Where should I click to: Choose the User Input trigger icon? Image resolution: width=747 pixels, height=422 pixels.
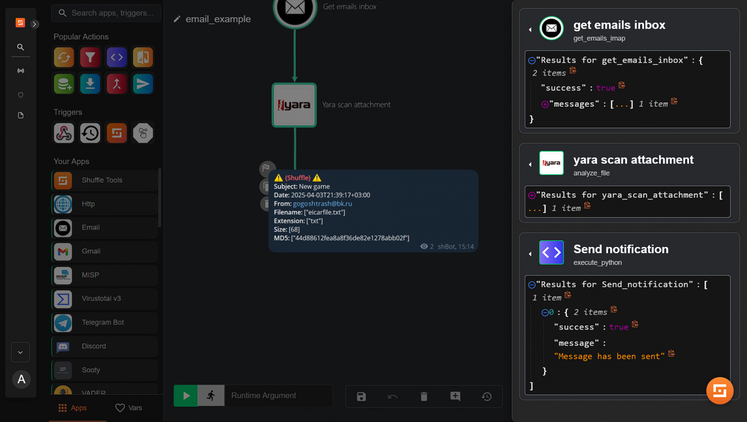(x=143, y=133)
